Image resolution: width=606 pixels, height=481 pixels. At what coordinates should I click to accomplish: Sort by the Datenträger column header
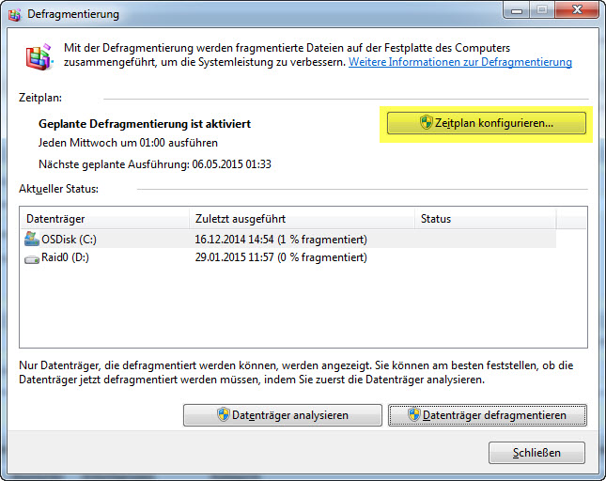click(103, 219)
